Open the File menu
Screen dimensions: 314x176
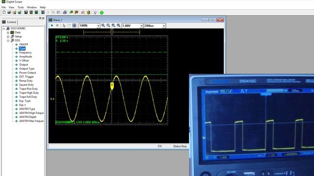tap(3, 7)
